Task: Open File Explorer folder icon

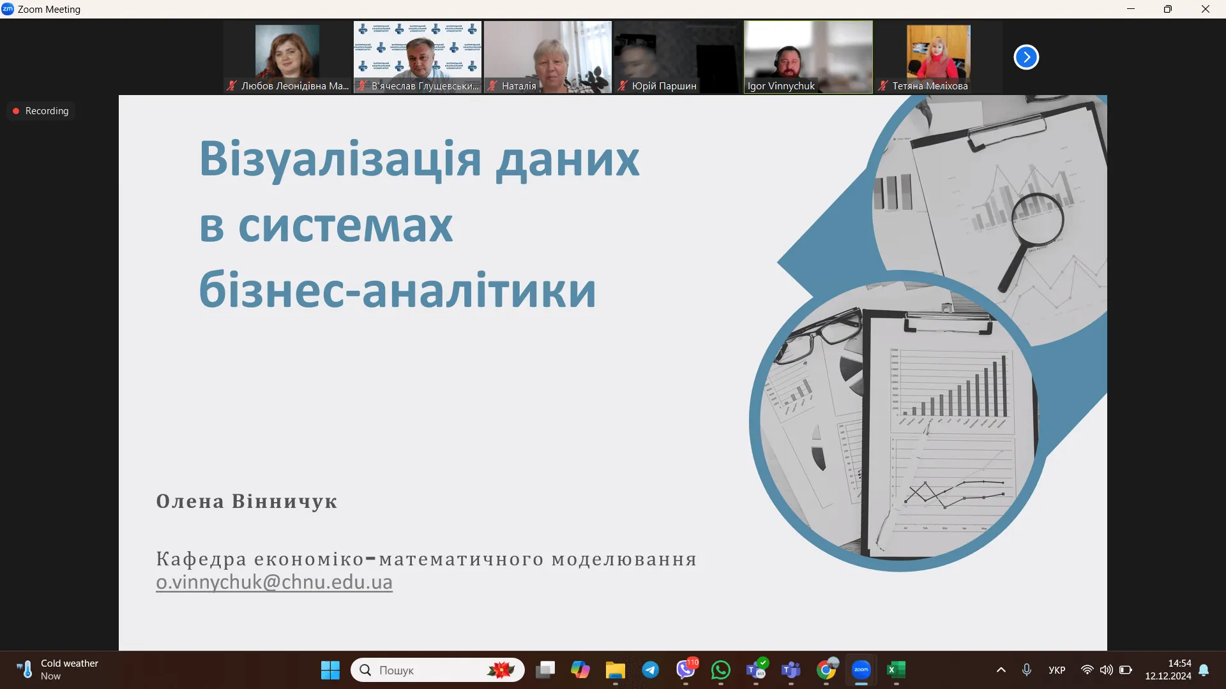Action: point(616,670)
